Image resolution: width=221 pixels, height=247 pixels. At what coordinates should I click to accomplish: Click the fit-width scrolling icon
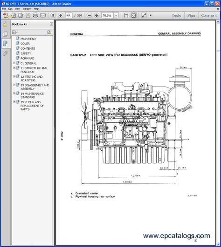pos(126,15)
